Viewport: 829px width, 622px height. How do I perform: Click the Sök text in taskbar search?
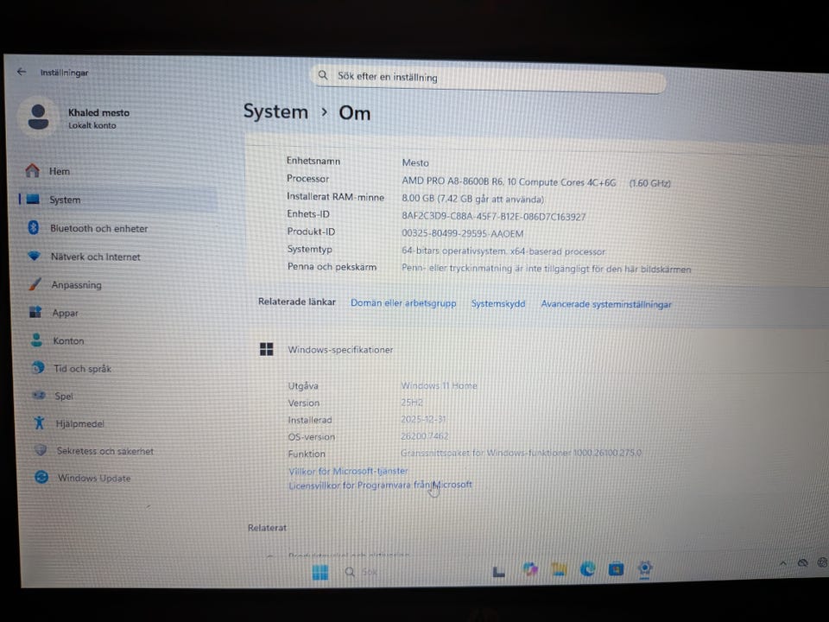point(370,572)
